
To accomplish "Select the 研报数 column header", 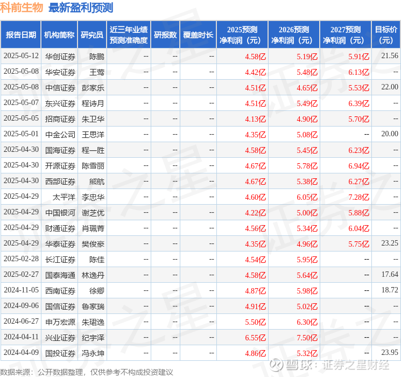I will (x=165, y=34).
